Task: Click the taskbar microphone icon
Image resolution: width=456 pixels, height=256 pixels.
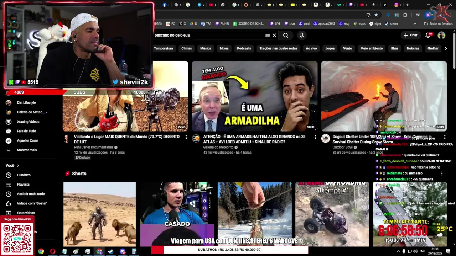Action: pos(404,251)
